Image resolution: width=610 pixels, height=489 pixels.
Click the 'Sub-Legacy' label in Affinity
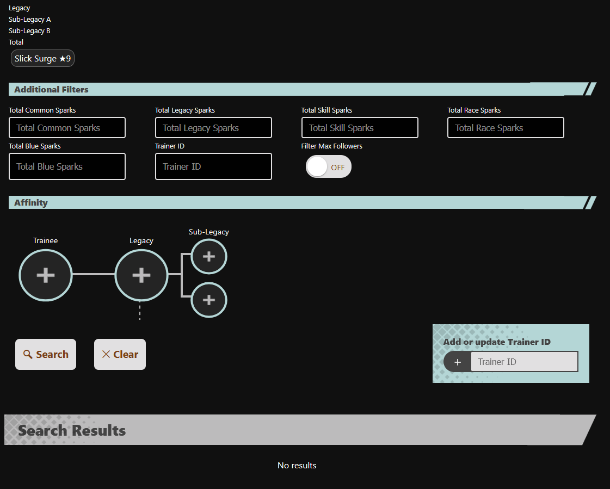pyautogui.click(x=209, y=232)
